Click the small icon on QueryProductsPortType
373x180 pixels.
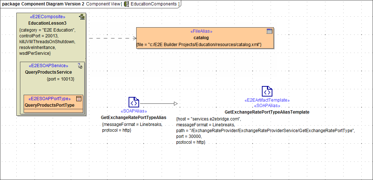79,98
